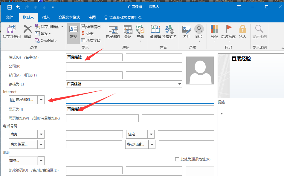Open the 名片 business card option

186,32
